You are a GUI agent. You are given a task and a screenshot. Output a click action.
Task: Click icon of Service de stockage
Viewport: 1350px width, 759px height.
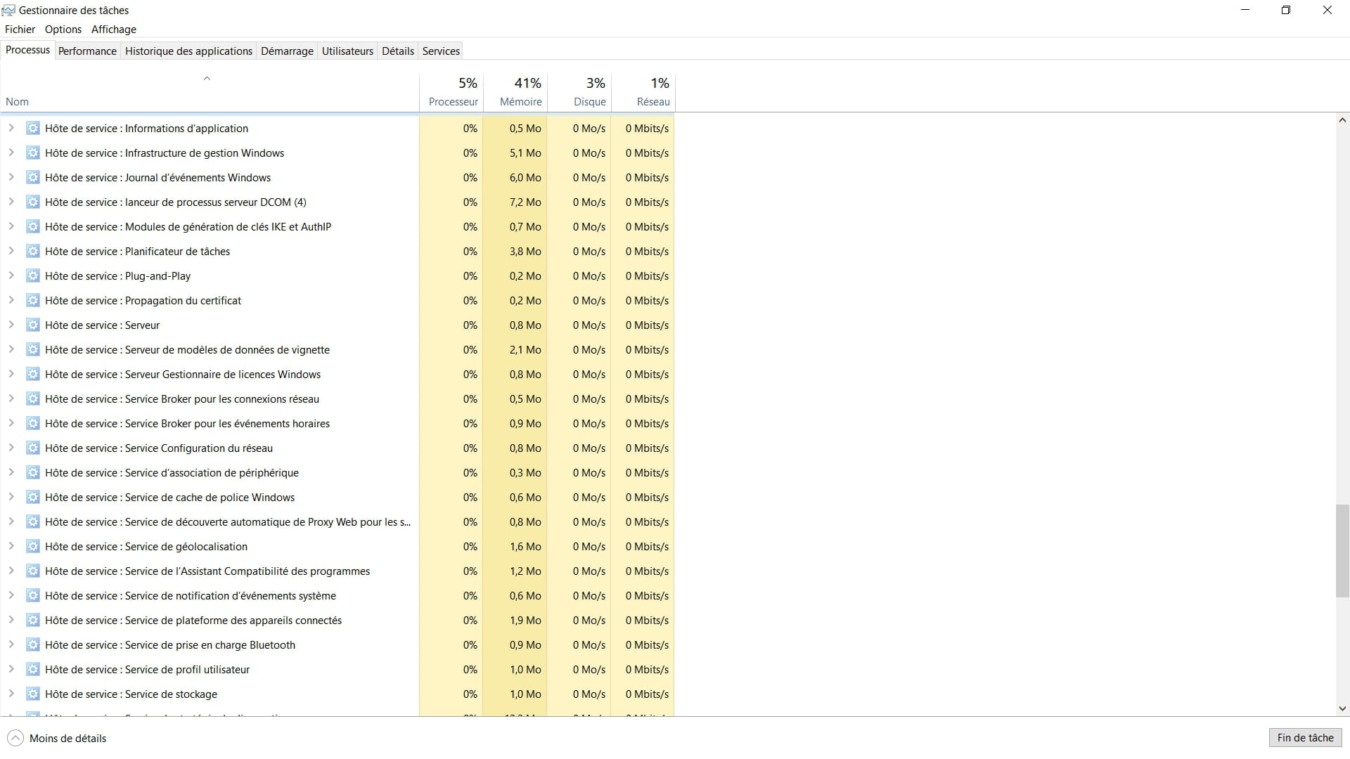32,694
